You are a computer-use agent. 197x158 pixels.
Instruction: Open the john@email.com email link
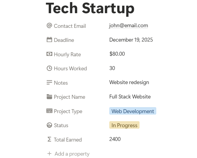coord(128,26)
